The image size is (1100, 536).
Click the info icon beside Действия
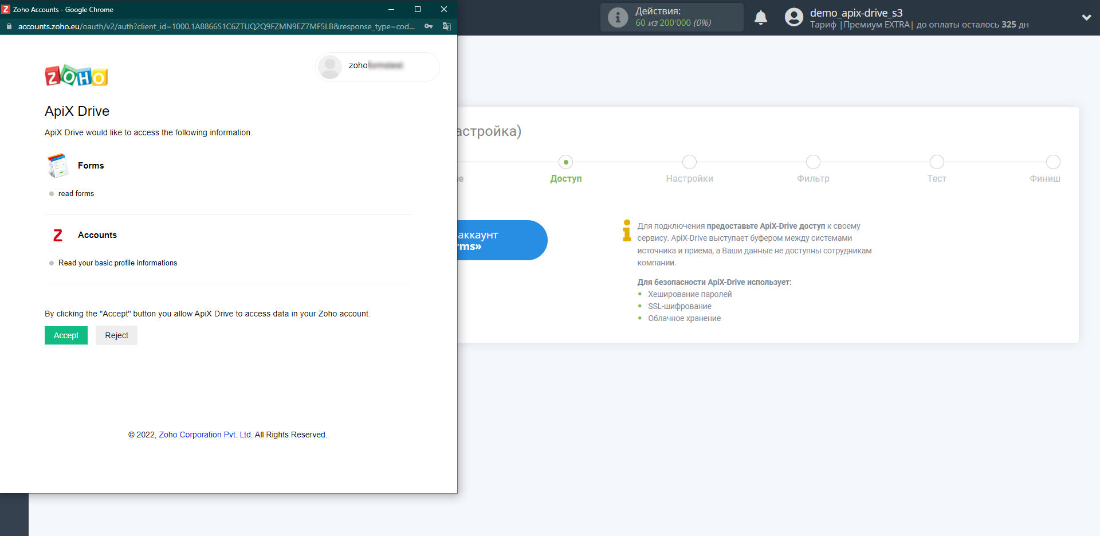618,17
